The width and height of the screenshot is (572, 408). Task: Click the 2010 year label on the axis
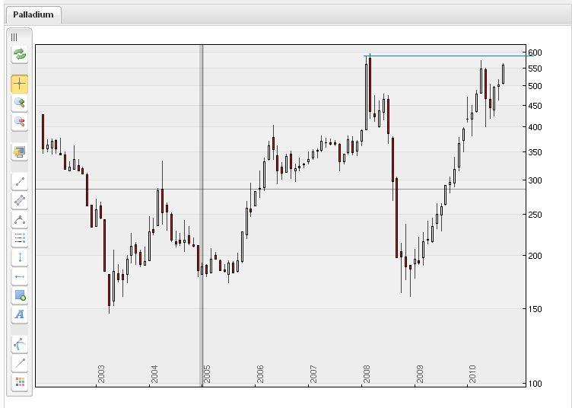(x=472, y=374)
